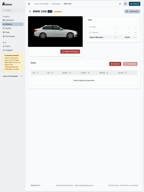This screenshot has height=192, width=144.
Task: Click Bilder hochladen button
Action: click(70, 51)
